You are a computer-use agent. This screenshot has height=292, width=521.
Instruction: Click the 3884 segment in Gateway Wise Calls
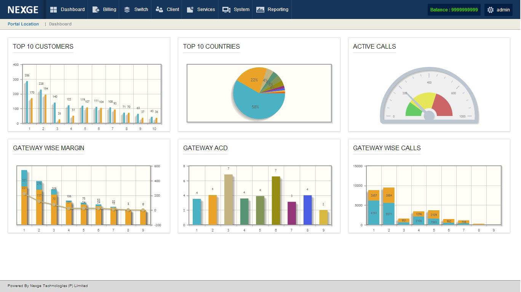pyautogui.click(x=388, y=195)
